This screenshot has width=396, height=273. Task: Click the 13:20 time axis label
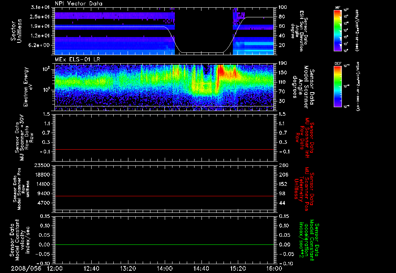[128, 268]
